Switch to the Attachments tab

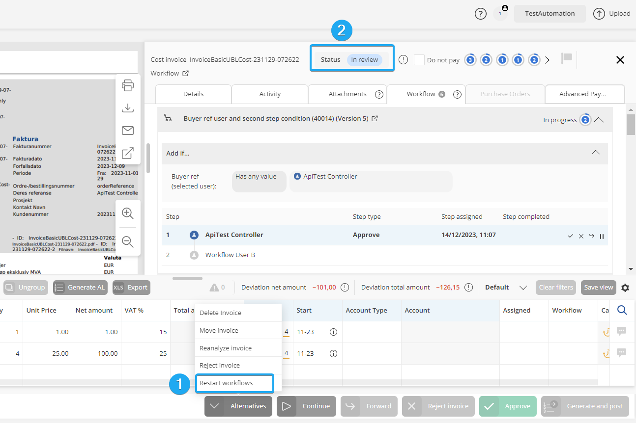[347, 94]
